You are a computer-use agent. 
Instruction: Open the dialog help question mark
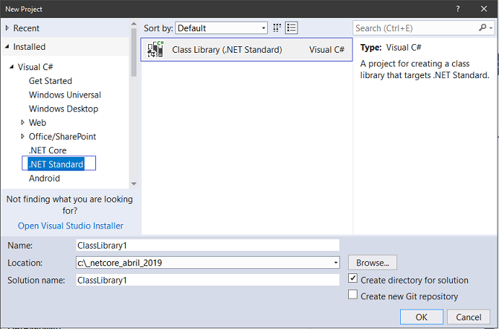(458, 9)
